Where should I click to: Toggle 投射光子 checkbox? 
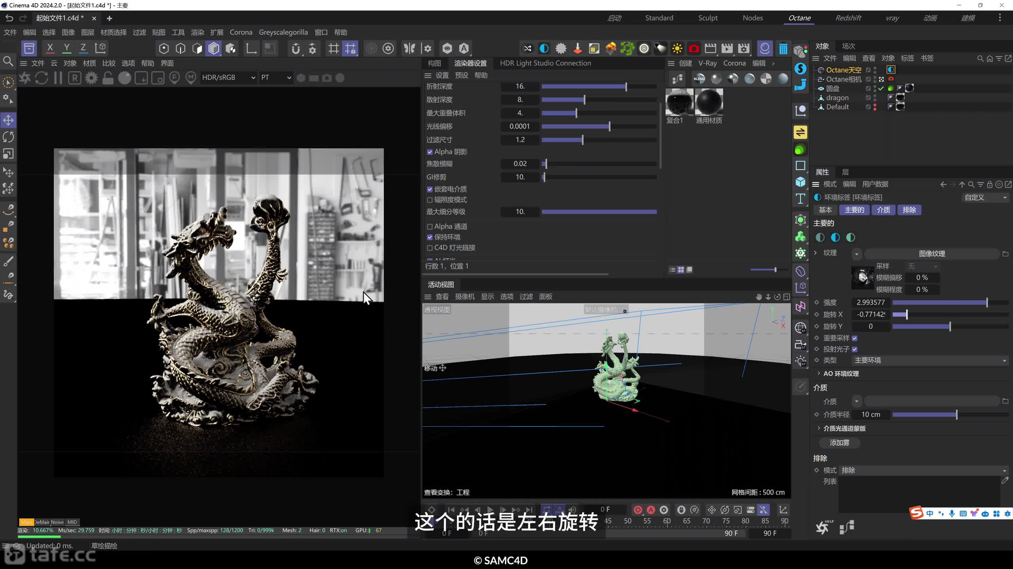point(854,349)
